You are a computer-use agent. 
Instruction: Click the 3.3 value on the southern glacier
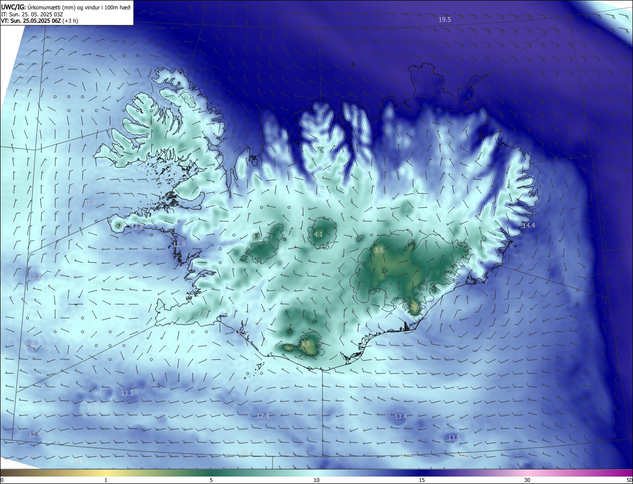305,343
